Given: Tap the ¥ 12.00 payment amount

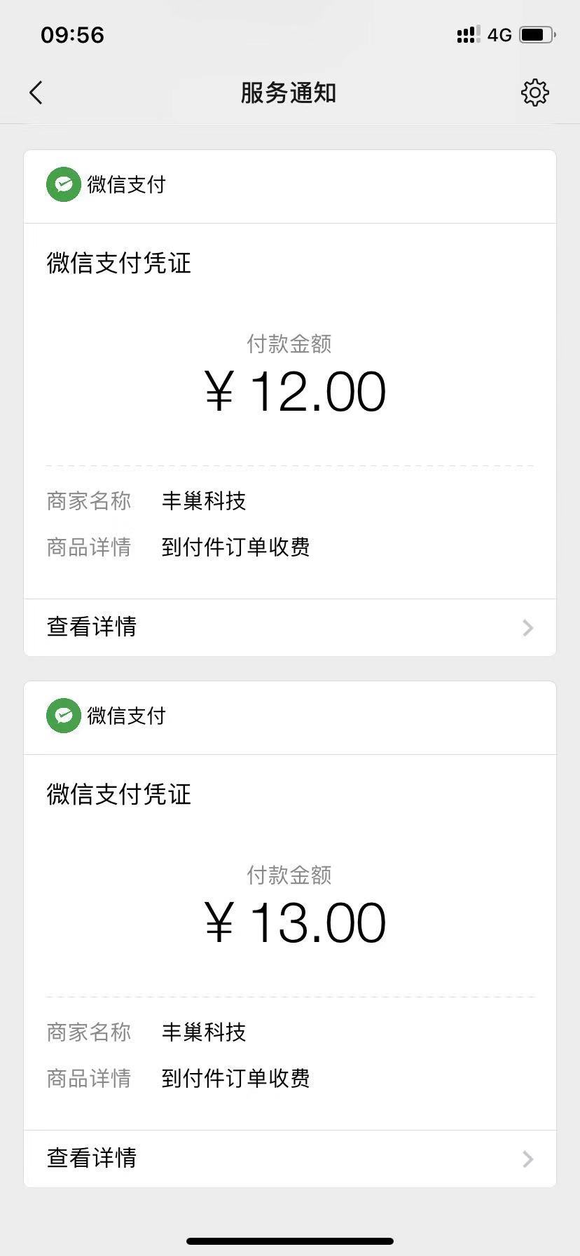Looking at the screenshot, I should click(295, 392).
